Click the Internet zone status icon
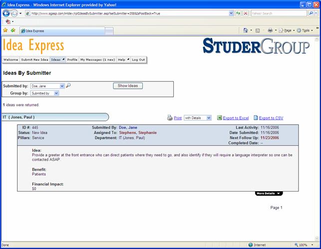321x249 pixels. pyautogui.click(x=251, y=245)
